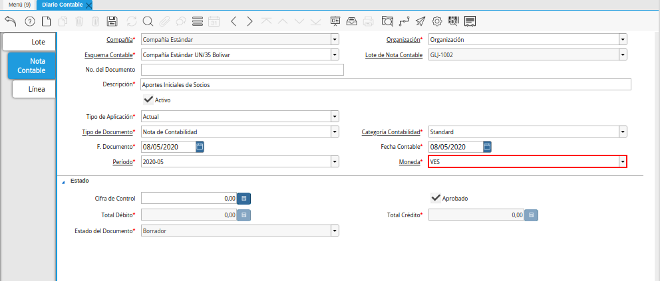Click the Esquema Contable label link
Screen dimensions: 660x281
click(x=108, y=55)
